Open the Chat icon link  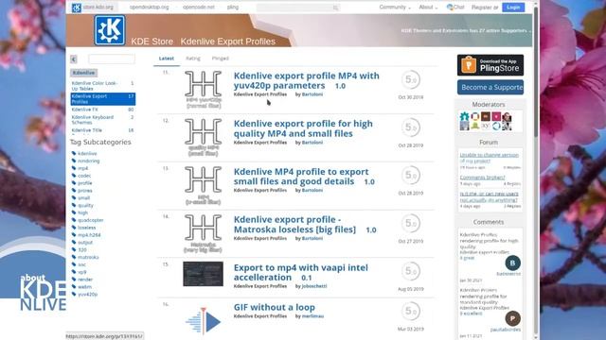(450, 7)
